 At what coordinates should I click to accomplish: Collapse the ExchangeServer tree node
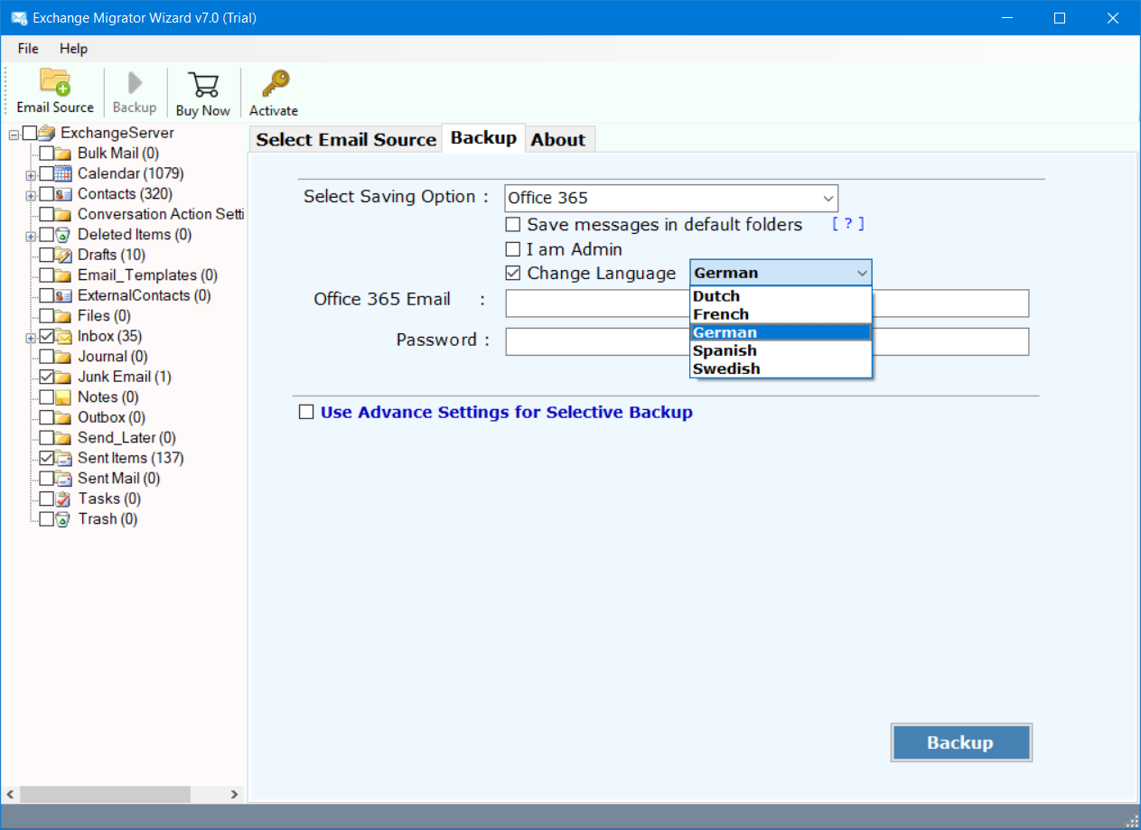[x=14, y=134]
